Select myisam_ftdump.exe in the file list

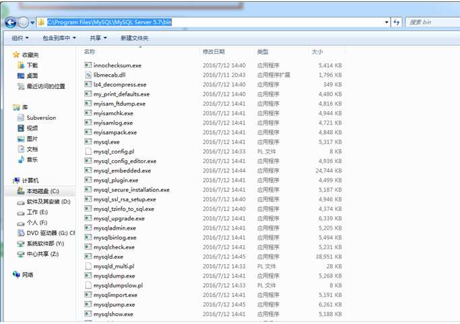[x=119, y=104]
